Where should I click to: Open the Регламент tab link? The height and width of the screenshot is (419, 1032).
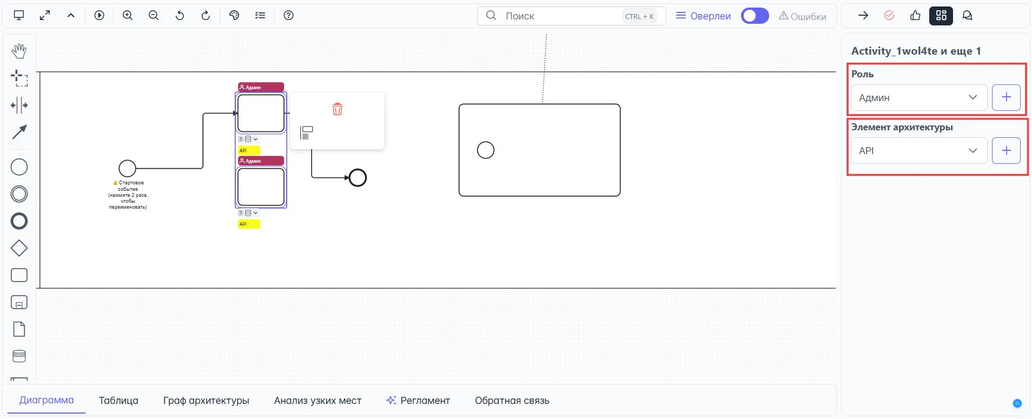tap(418, 401)
